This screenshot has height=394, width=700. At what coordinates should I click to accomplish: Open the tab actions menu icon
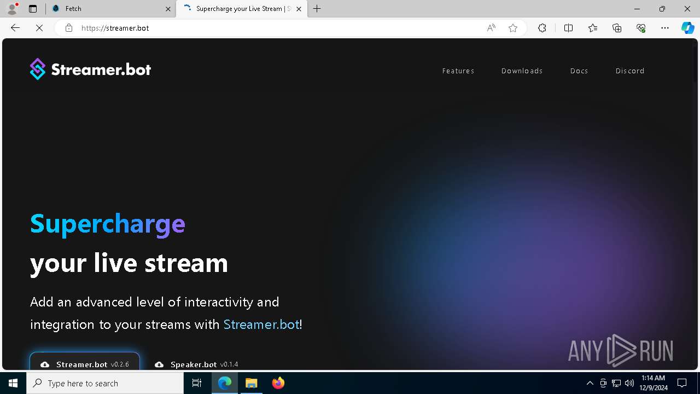click(33, 9)
